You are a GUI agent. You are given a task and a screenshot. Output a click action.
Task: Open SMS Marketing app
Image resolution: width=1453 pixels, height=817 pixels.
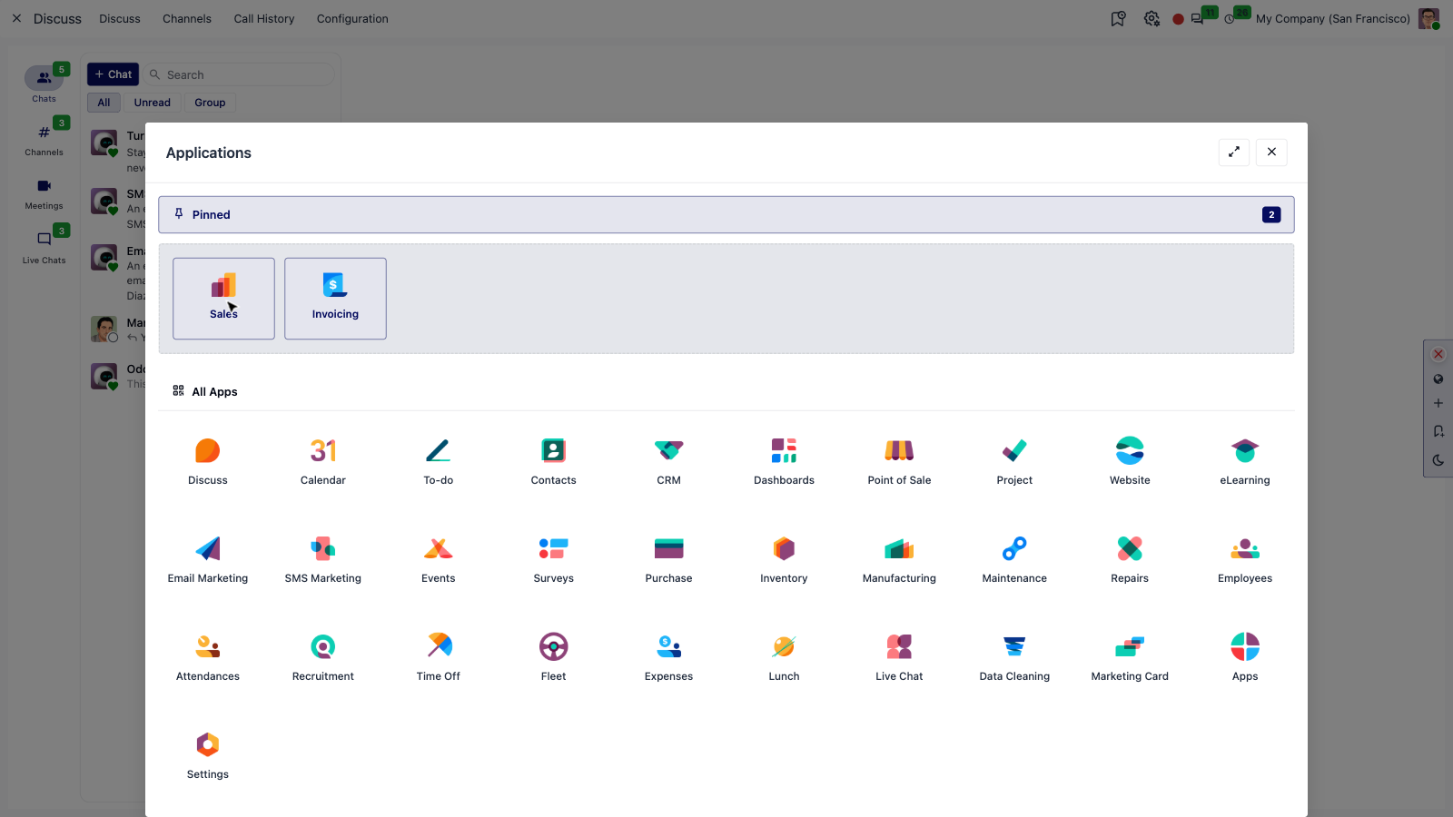(323, 559)
